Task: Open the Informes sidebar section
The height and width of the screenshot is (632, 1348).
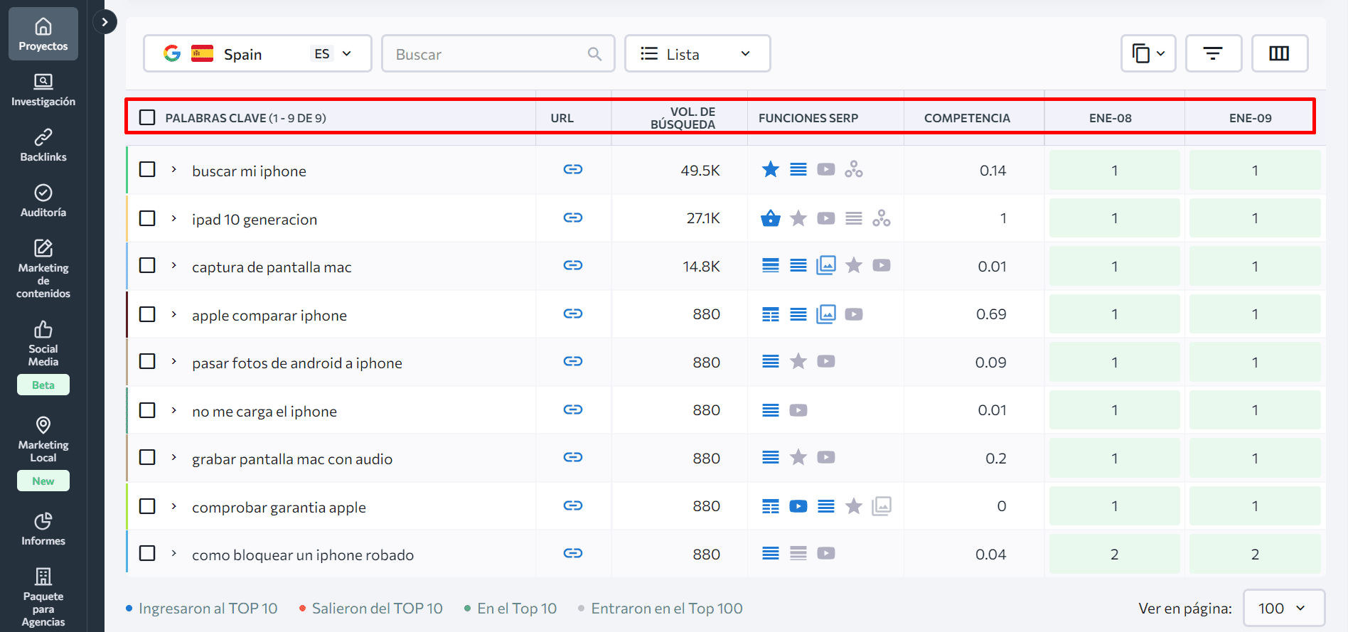Action: [x=43, y=529]
